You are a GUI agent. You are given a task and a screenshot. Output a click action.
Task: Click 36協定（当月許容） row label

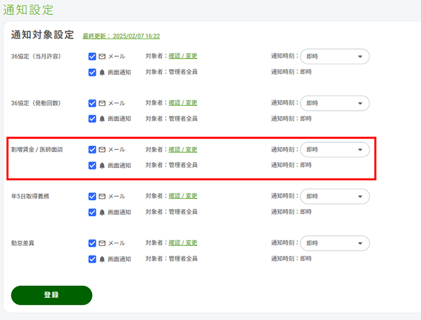pos(36,56)
